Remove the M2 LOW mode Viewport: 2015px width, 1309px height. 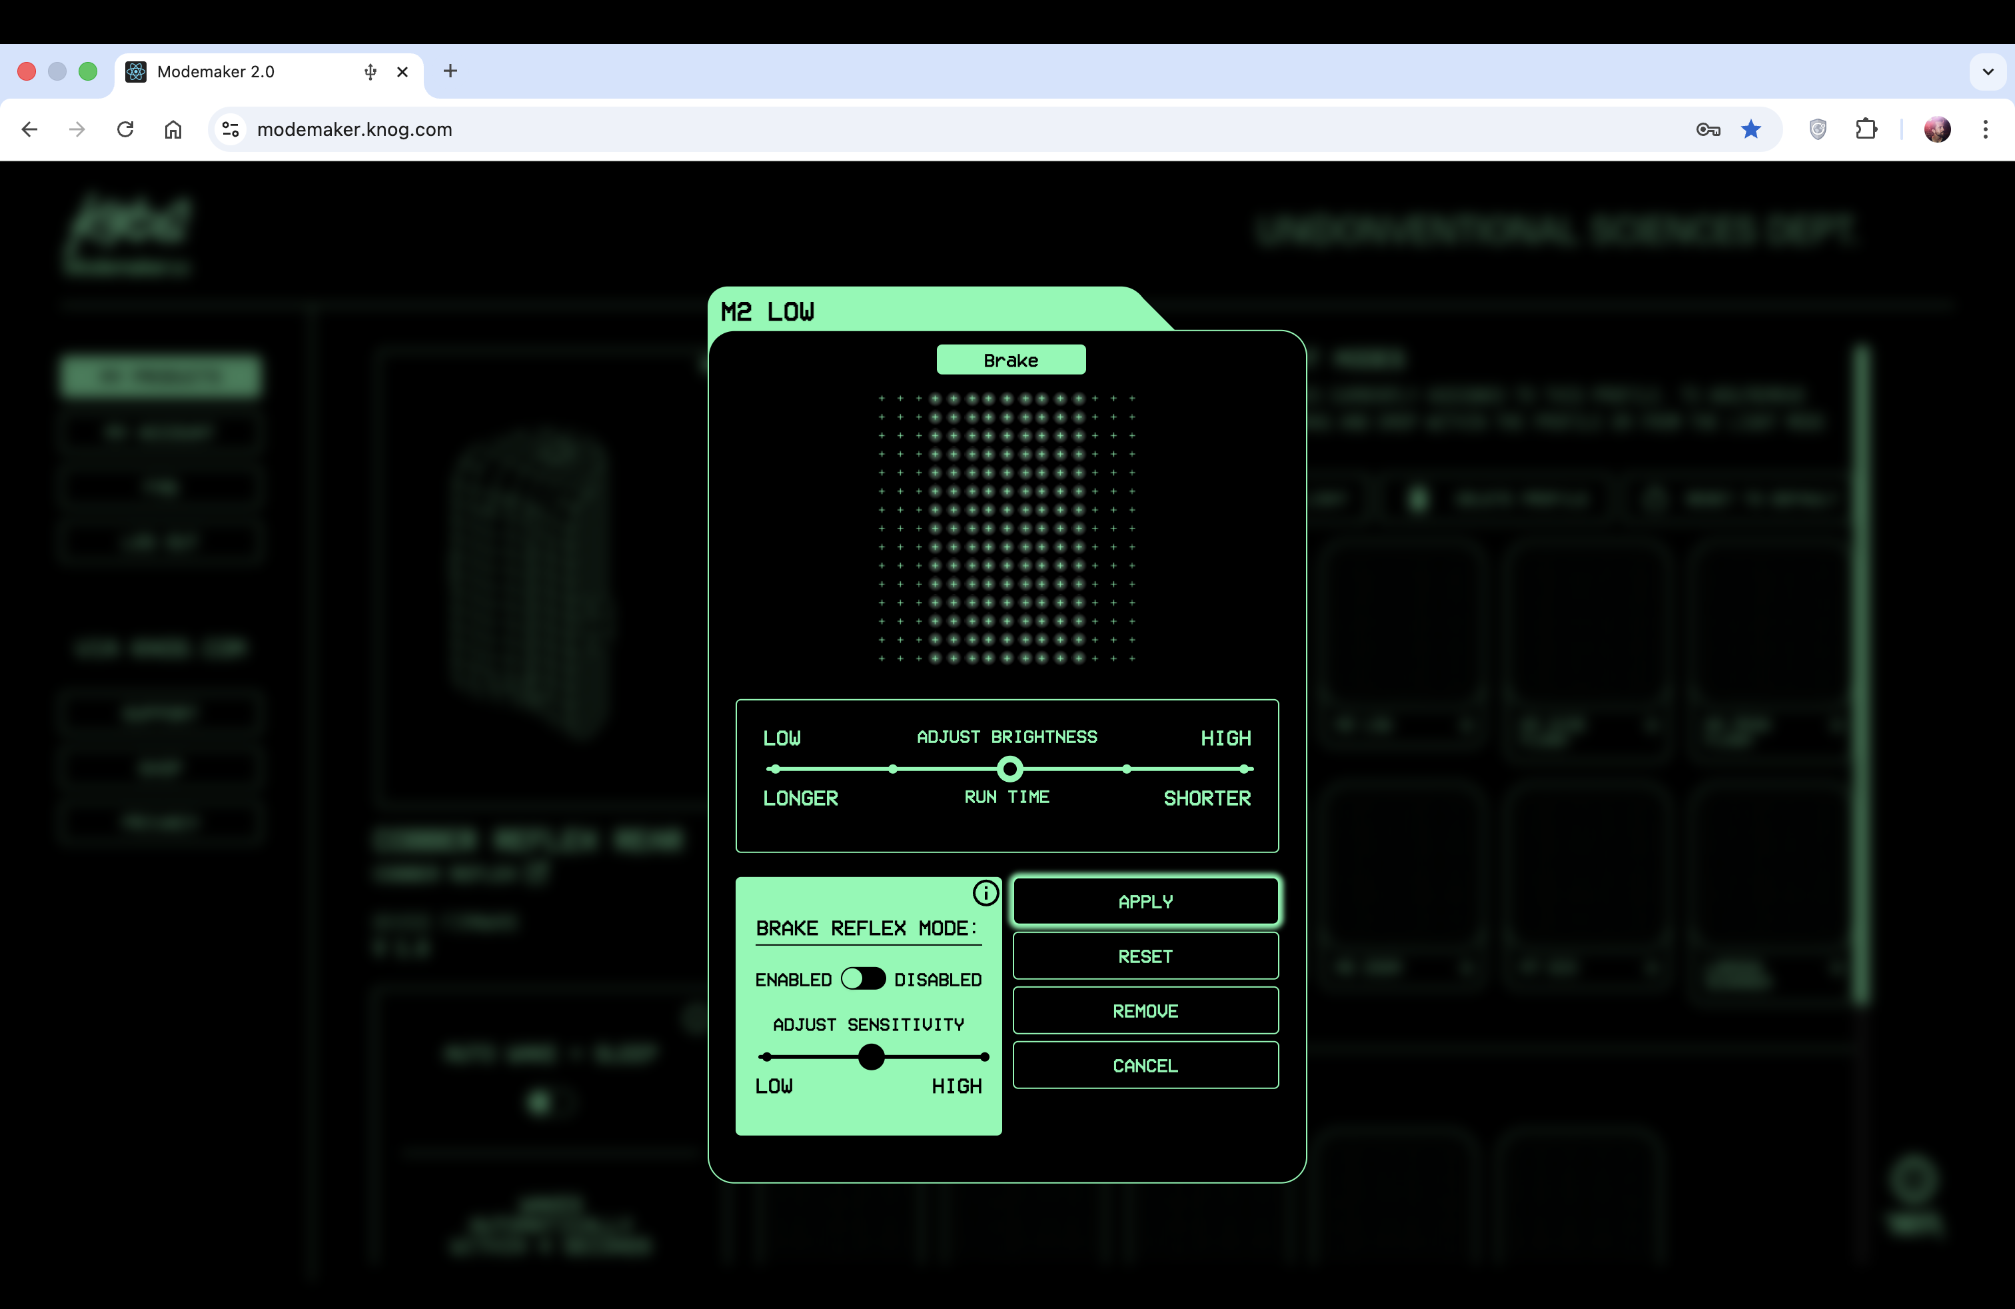pyautogui.click(x=1145, y=1010)
